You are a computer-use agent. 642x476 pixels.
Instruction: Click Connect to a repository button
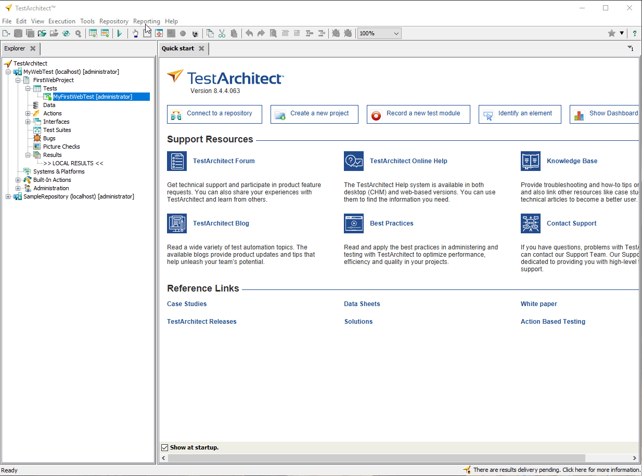[x=214, y=114]
